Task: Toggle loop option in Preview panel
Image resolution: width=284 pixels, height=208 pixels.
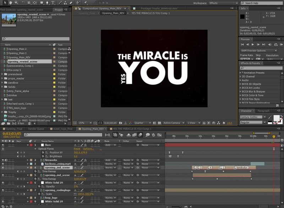Action: pyautogui.click(x=276, y=45)
